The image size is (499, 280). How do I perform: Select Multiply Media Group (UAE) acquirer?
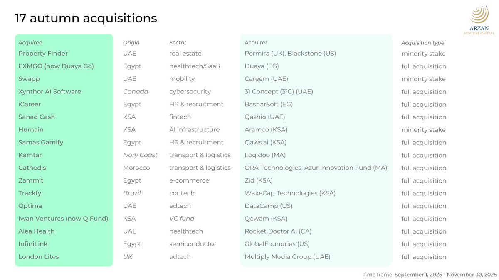[x=287, y=257]
